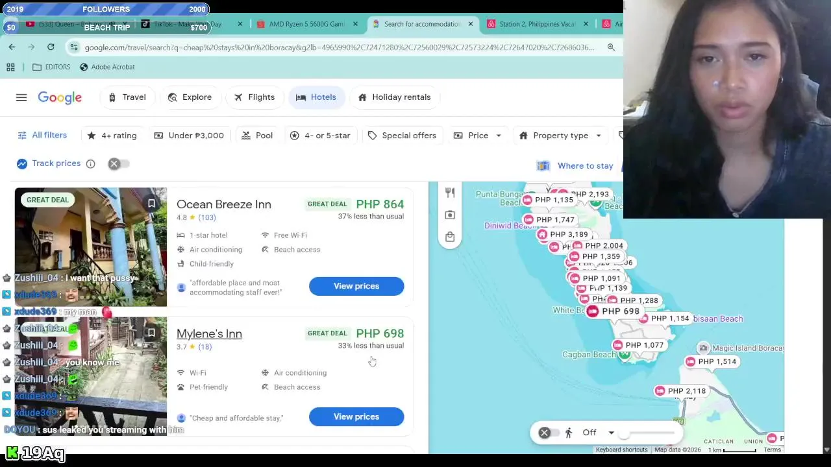This screenshot has height=467, width=831.
Task: Switch to the Explore tab
Action: point(190,97)
